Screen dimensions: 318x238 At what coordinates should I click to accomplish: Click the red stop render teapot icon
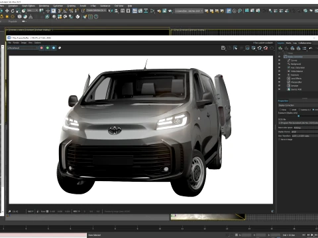tap(266, 48)
